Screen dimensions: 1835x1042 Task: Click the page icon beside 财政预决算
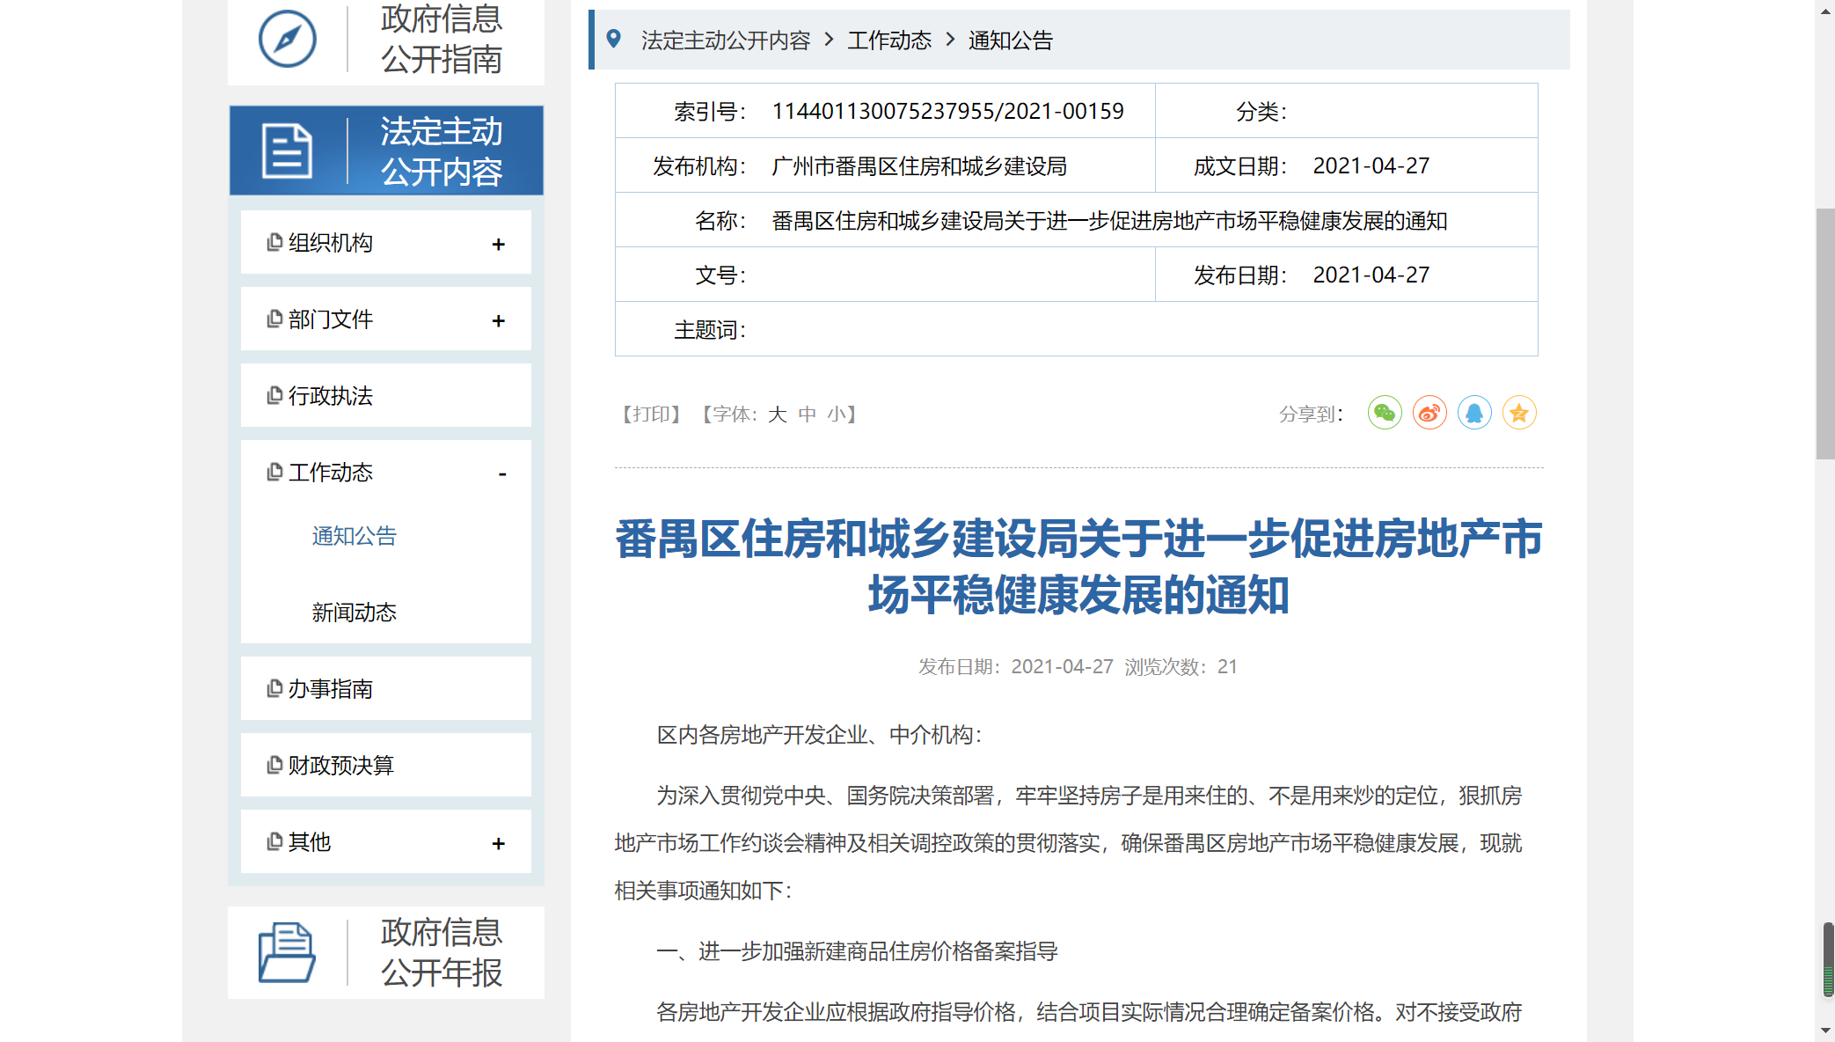point(274,765)
